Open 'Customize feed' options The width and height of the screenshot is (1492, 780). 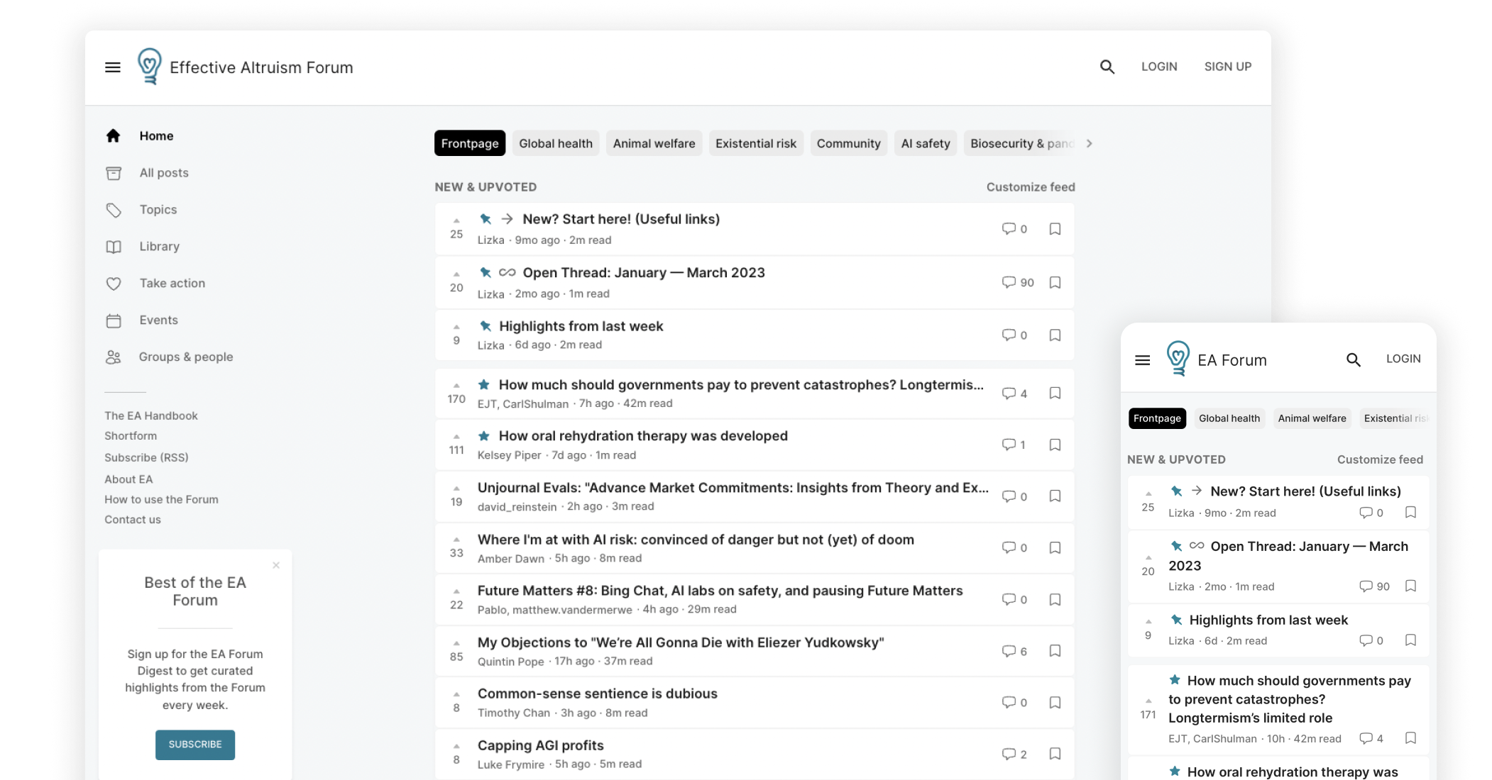click(x=1030, y=186)
